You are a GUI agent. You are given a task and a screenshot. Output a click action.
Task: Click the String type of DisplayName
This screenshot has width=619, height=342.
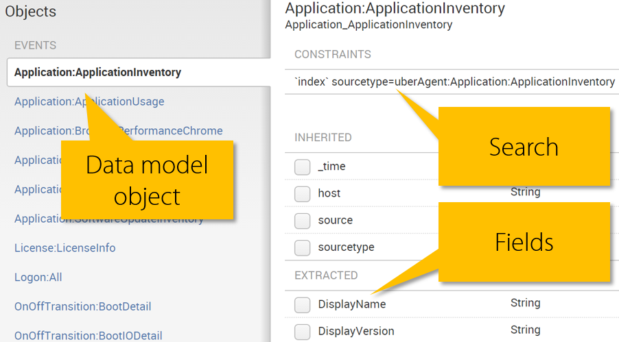(525, 302)
